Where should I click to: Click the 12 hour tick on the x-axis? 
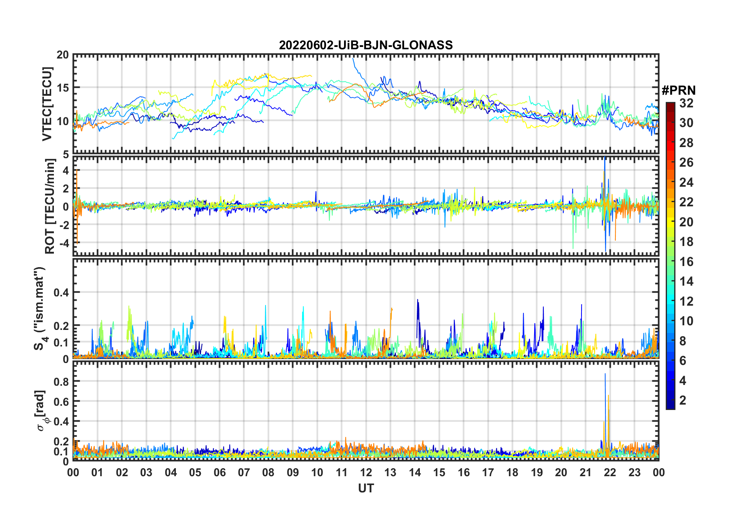tap(366, 472)
